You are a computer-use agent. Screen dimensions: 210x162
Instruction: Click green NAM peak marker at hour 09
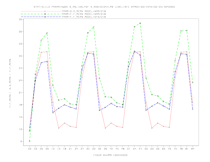pyautogui.click(x=47, y=33)
